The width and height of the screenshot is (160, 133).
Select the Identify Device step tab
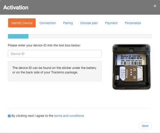point(22,23)
